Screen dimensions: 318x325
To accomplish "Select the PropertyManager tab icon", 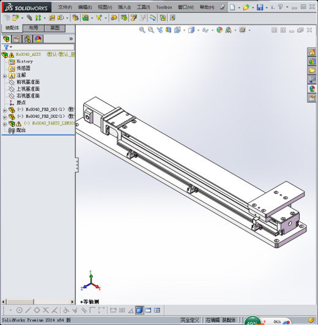I will [17, 39].
